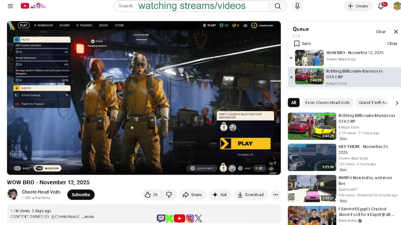
Task: Open Egypt street food video thumbnail
Action: tap(312, 216)
